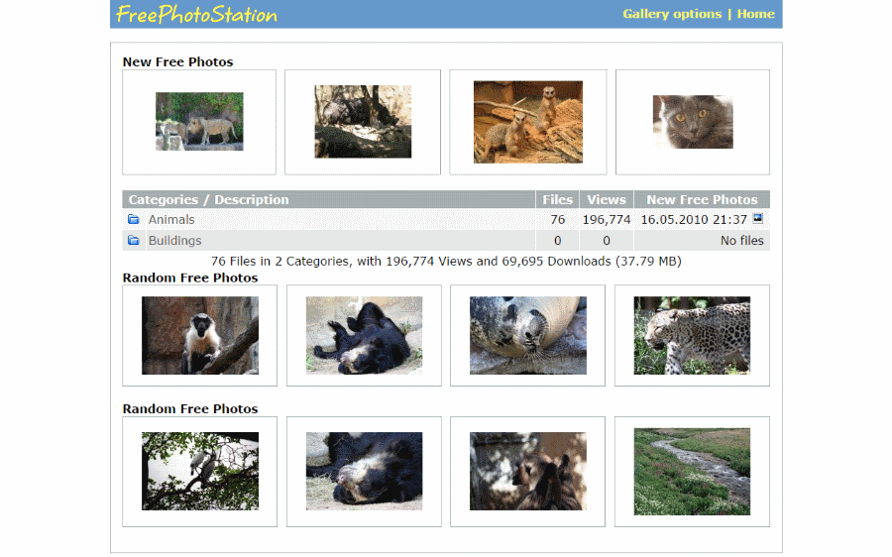Click the FreePhotoStation logo

(196, 14)
